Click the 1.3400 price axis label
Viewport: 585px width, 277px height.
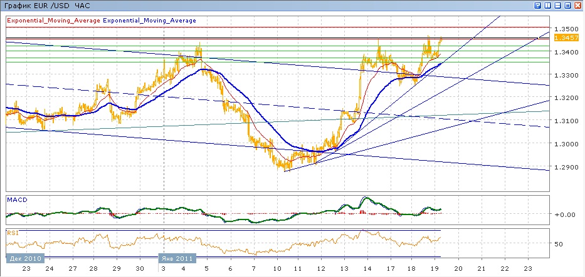click(x=566, y=52)
